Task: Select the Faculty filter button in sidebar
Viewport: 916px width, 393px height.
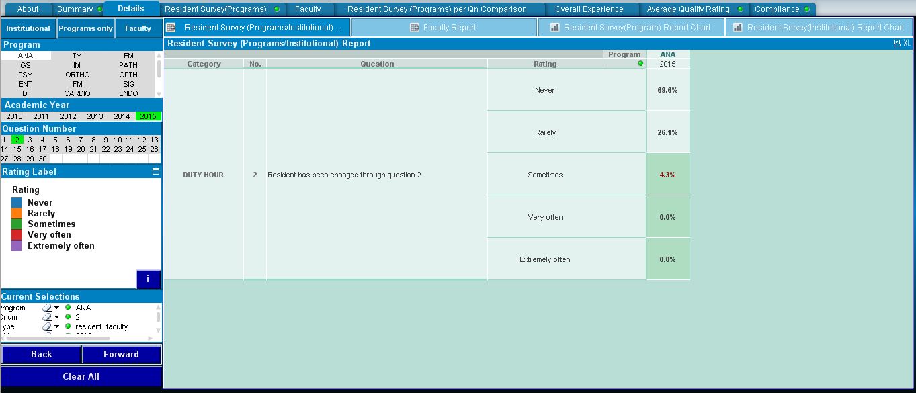Action: pos(138,28)
